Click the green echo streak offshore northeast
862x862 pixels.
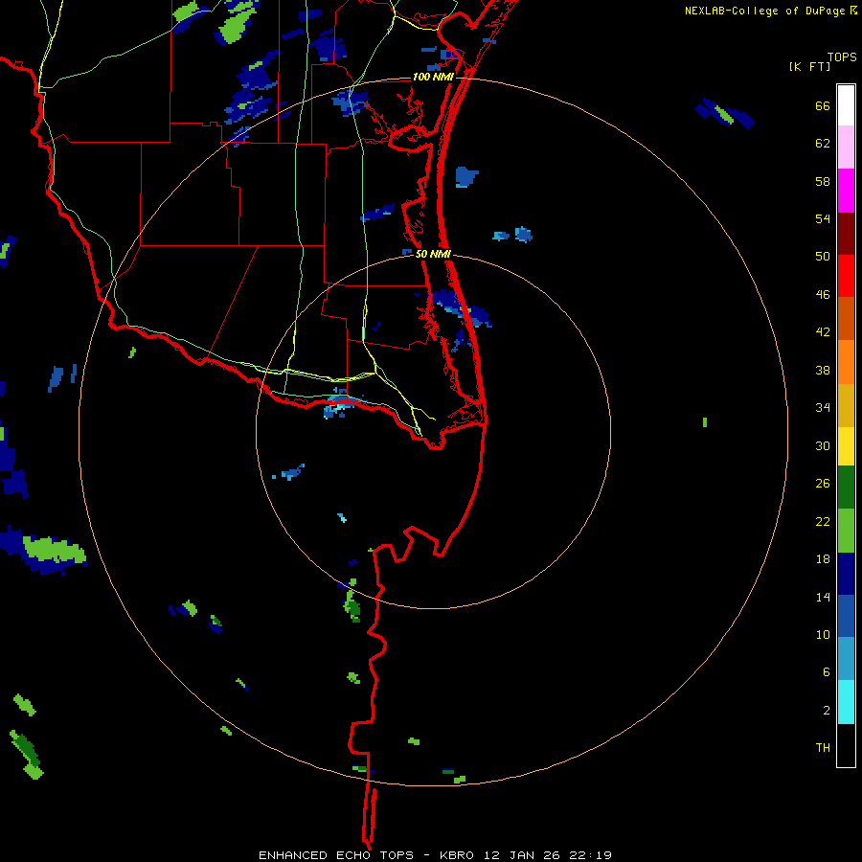click(724, 115)
